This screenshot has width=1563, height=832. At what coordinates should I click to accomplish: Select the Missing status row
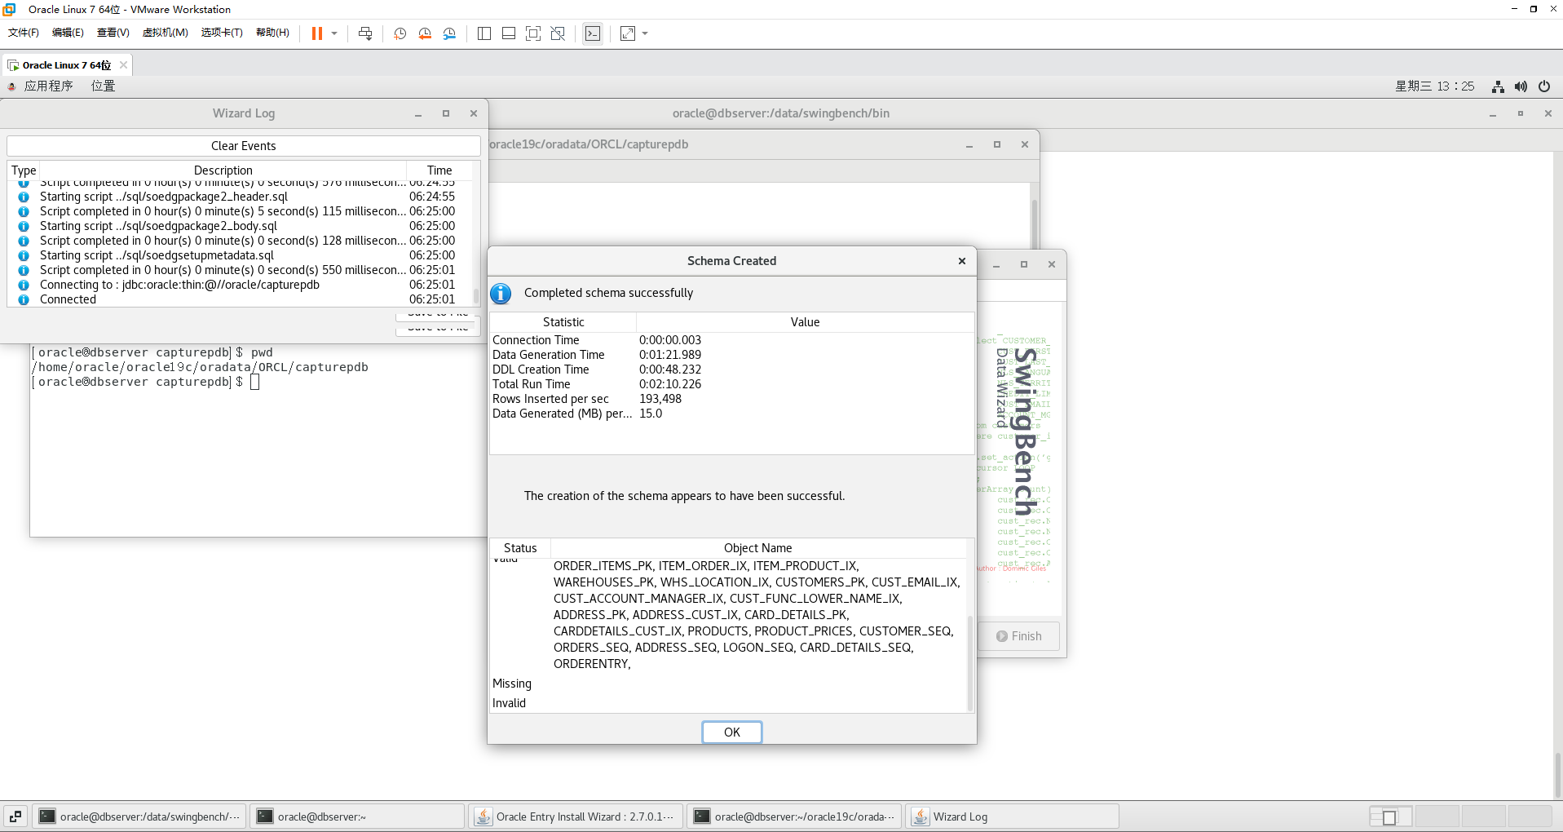click(x=728, y=684)
